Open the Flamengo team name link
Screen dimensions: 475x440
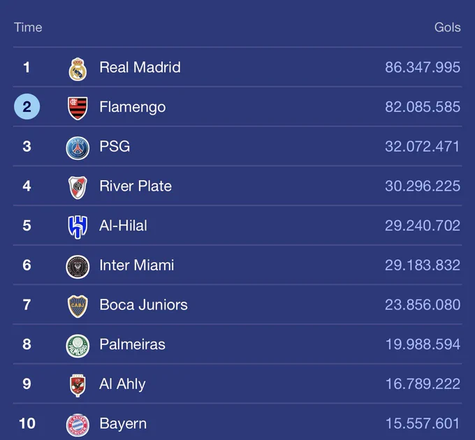pyautogui.click(x=133, y=107)
